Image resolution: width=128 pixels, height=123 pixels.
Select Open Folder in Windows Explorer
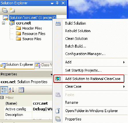(91, 111)
